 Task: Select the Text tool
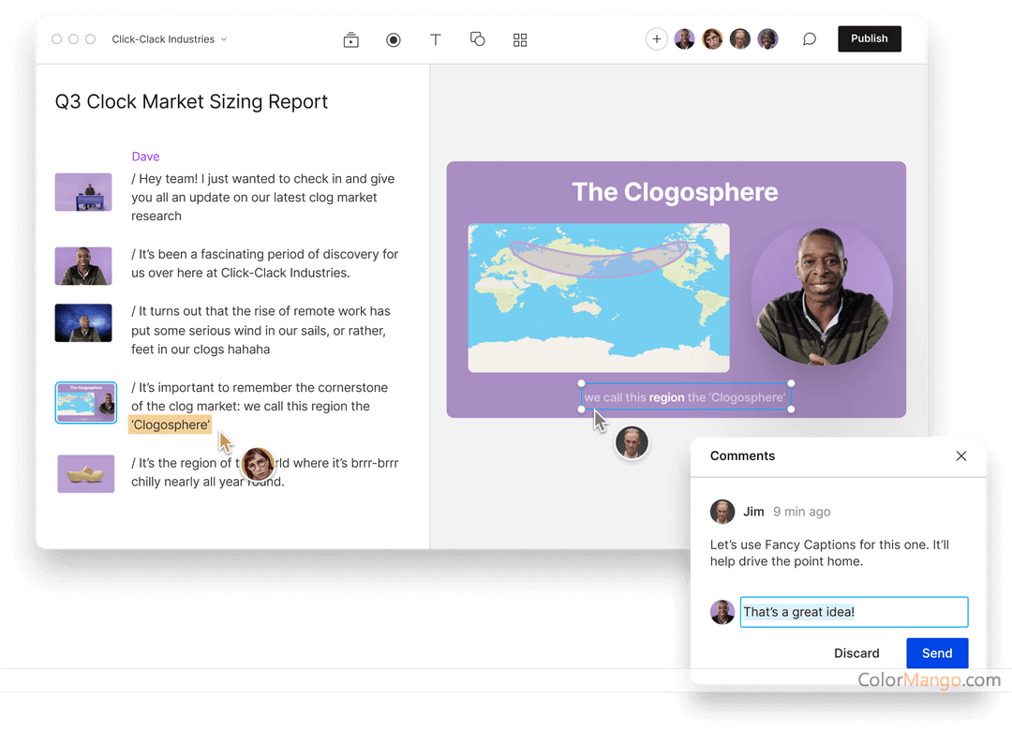coord(436,39)
